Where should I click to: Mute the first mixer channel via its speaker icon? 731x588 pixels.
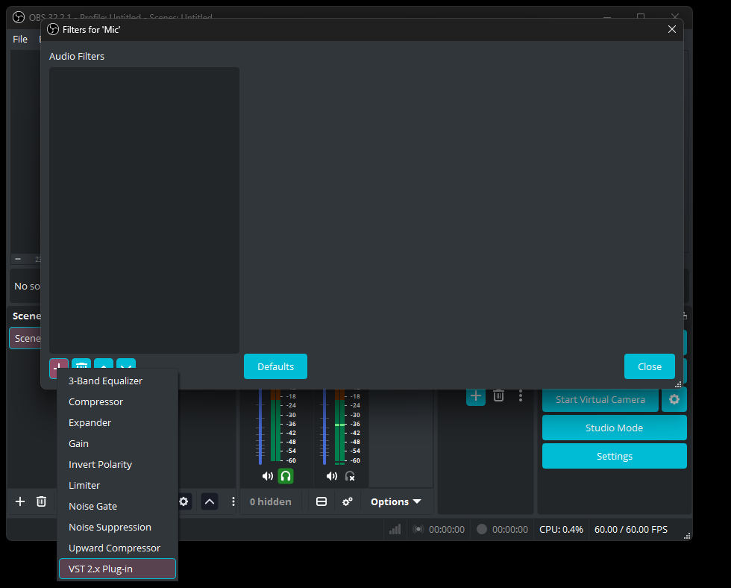[x=268, y=476]
